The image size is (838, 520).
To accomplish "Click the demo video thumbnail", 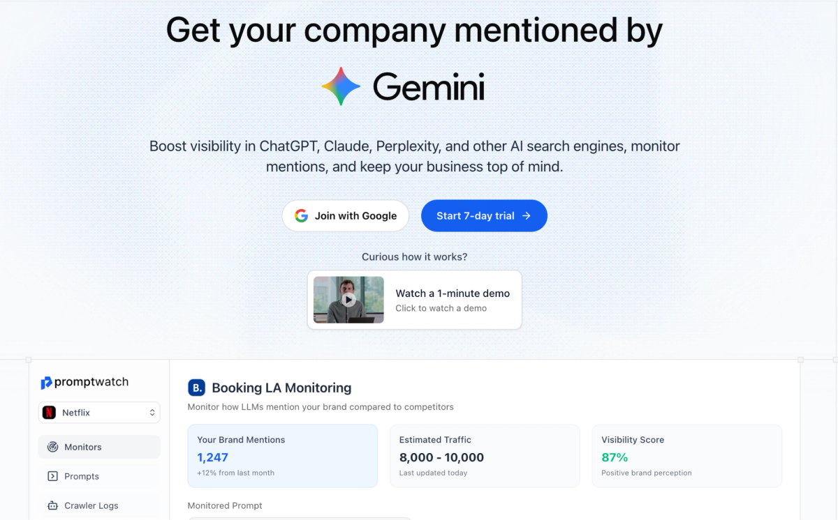I will pos(348,300).
